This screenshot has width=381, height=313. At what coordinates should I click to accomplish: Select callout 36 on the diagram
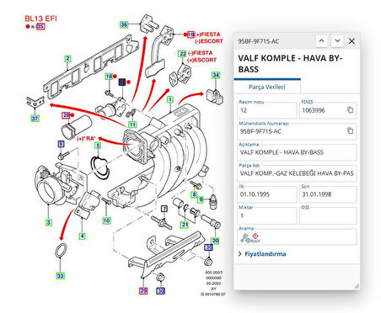point(124,24)
